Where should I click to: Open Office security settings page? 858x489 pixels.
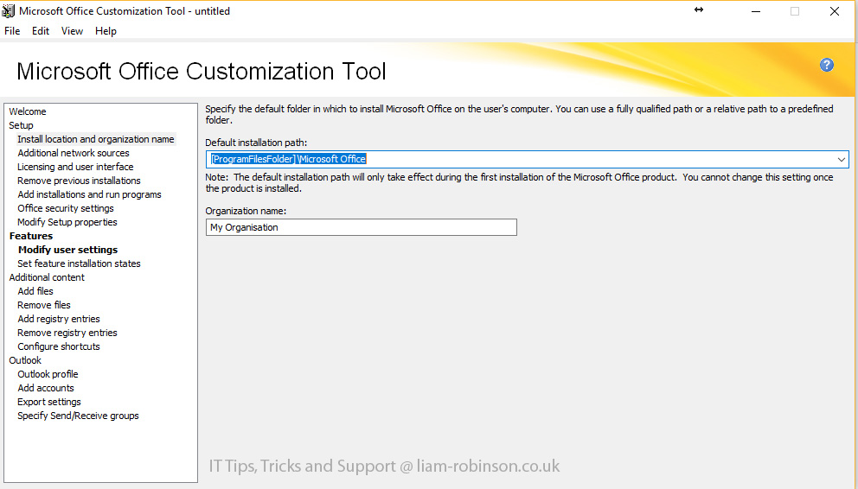pos(66,208)
